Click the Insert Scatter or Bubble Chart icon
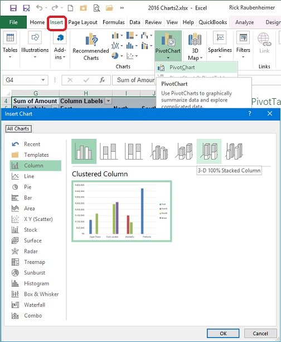 point(130,56)
